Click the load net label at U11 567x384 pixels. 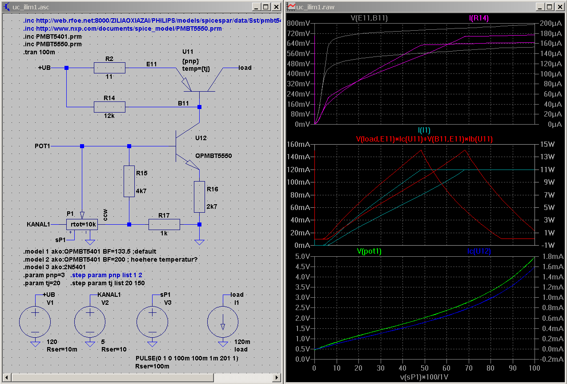[x=245, y=68]
